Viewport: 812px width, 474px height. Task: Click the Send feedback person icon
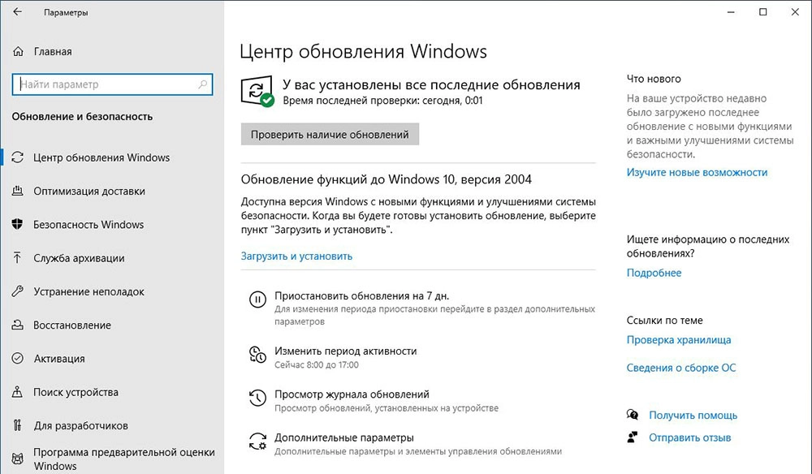click(633, 437)
